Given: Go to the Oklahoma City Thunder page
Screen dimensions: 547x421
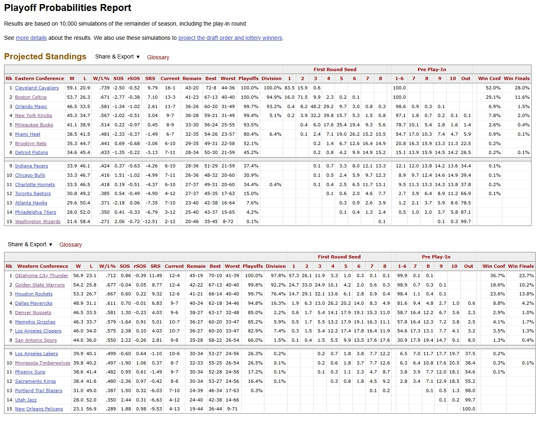Looking at the screenshot, I should coord(41,276).
